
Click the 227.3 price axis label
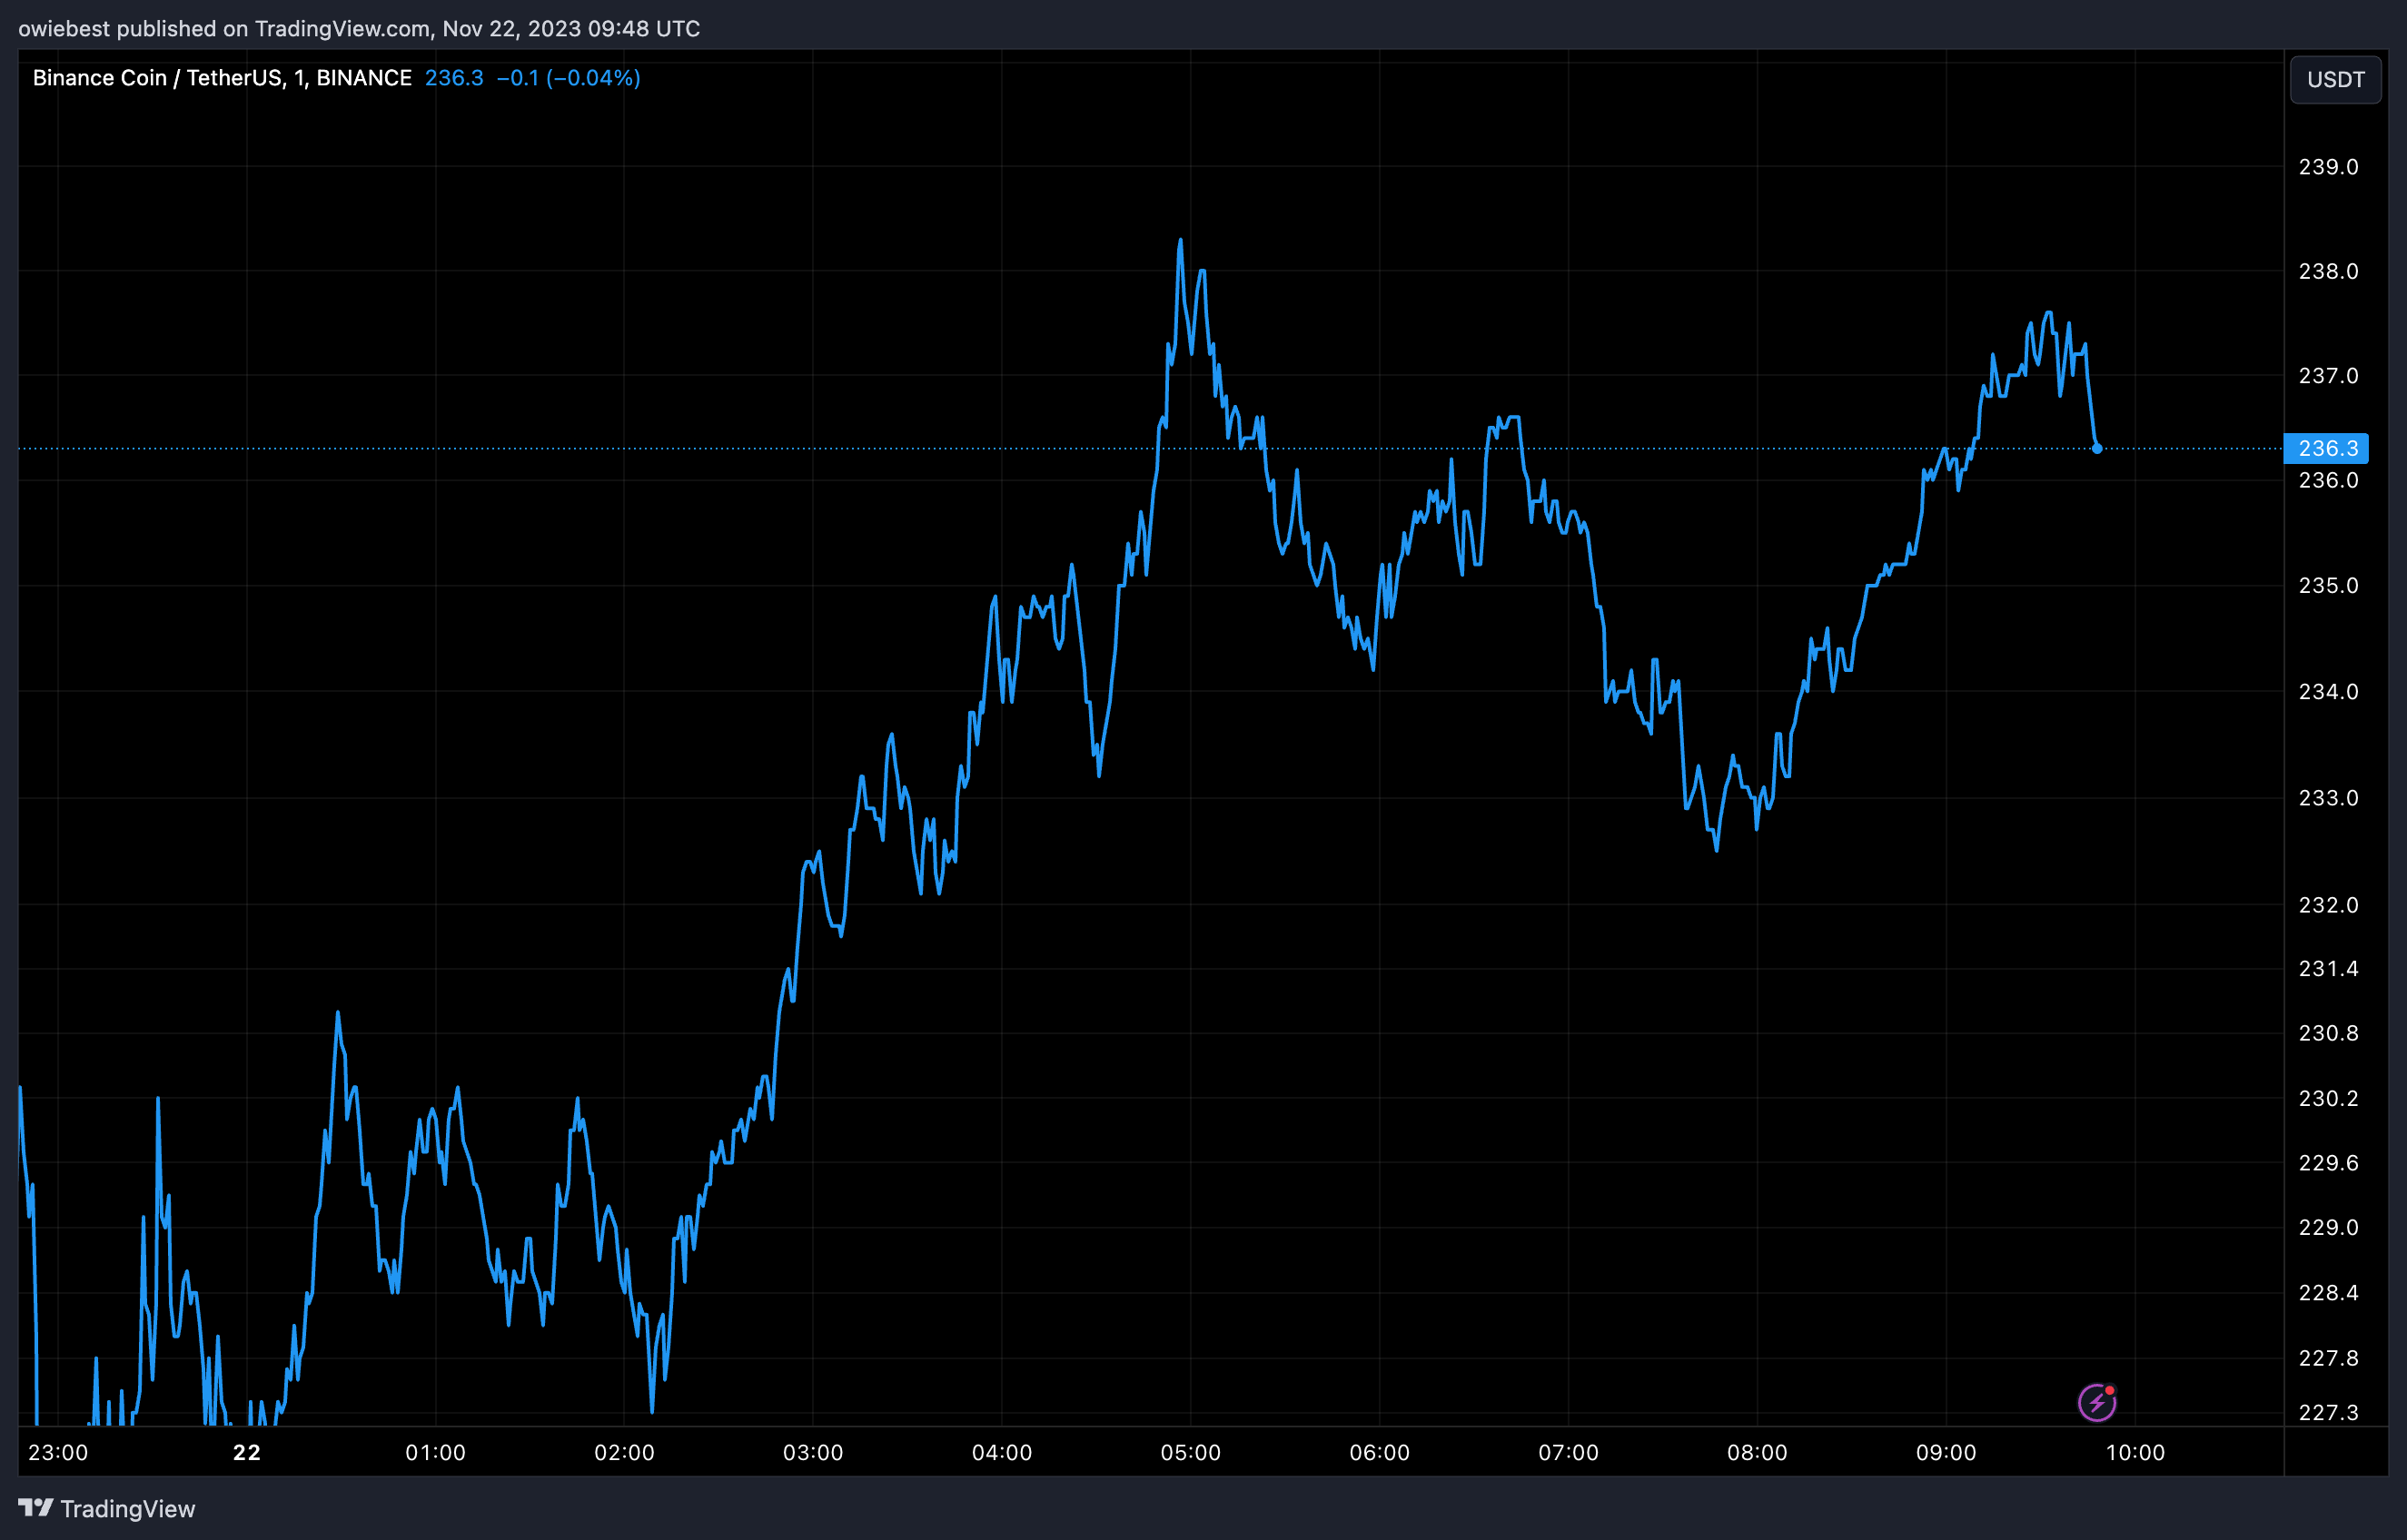(2327, 1412)
